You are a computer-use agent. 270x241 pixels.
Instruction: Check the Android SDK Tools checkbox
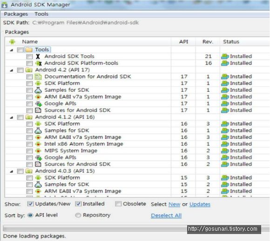click(29, 56)
